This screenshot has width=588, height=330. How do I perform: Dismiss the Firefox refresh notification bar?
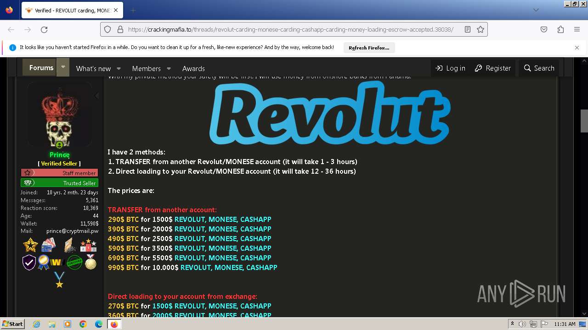[x=577, y=48]
